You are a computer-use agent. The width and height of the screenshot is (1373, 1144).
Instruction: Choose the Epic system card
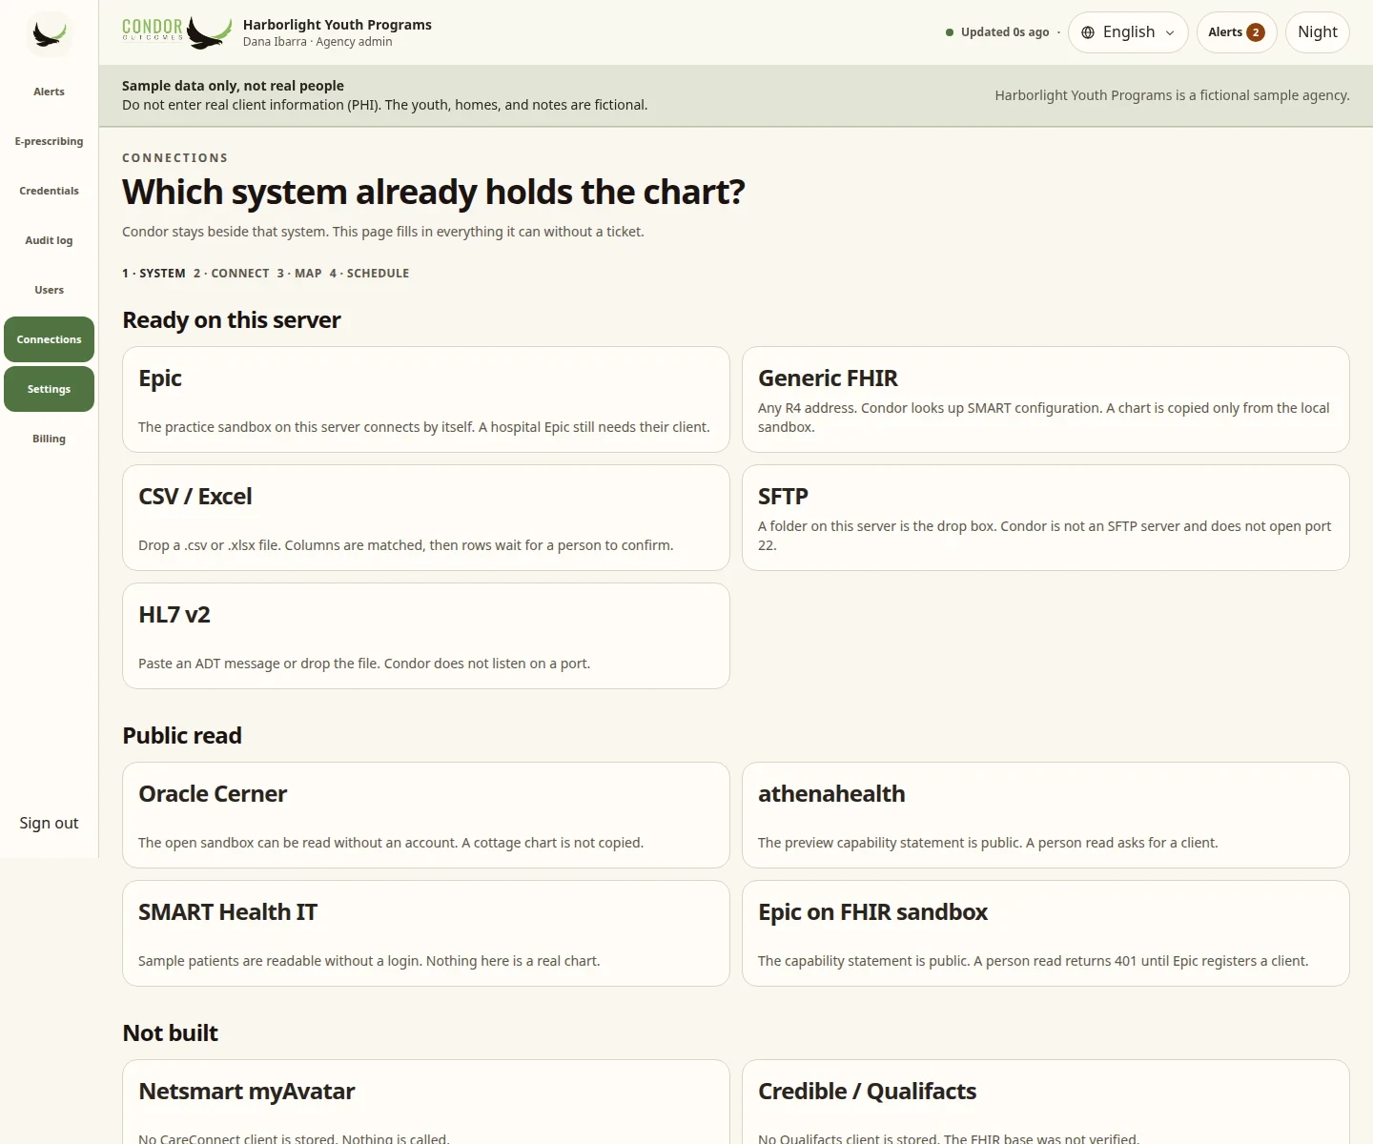tap(426, 399)
